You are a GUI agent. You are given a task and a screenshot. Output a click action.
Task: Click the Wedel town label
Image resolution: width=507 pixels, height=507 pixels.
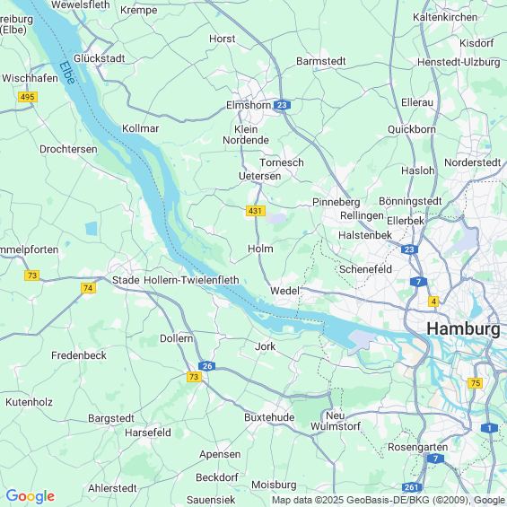284,291
